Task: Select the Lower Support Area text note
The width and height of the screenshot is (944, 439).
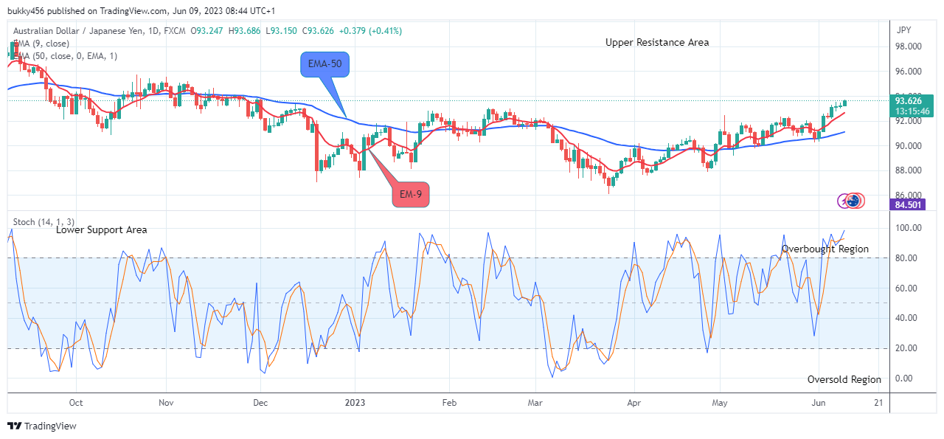Action: click(x=102, y=229)
